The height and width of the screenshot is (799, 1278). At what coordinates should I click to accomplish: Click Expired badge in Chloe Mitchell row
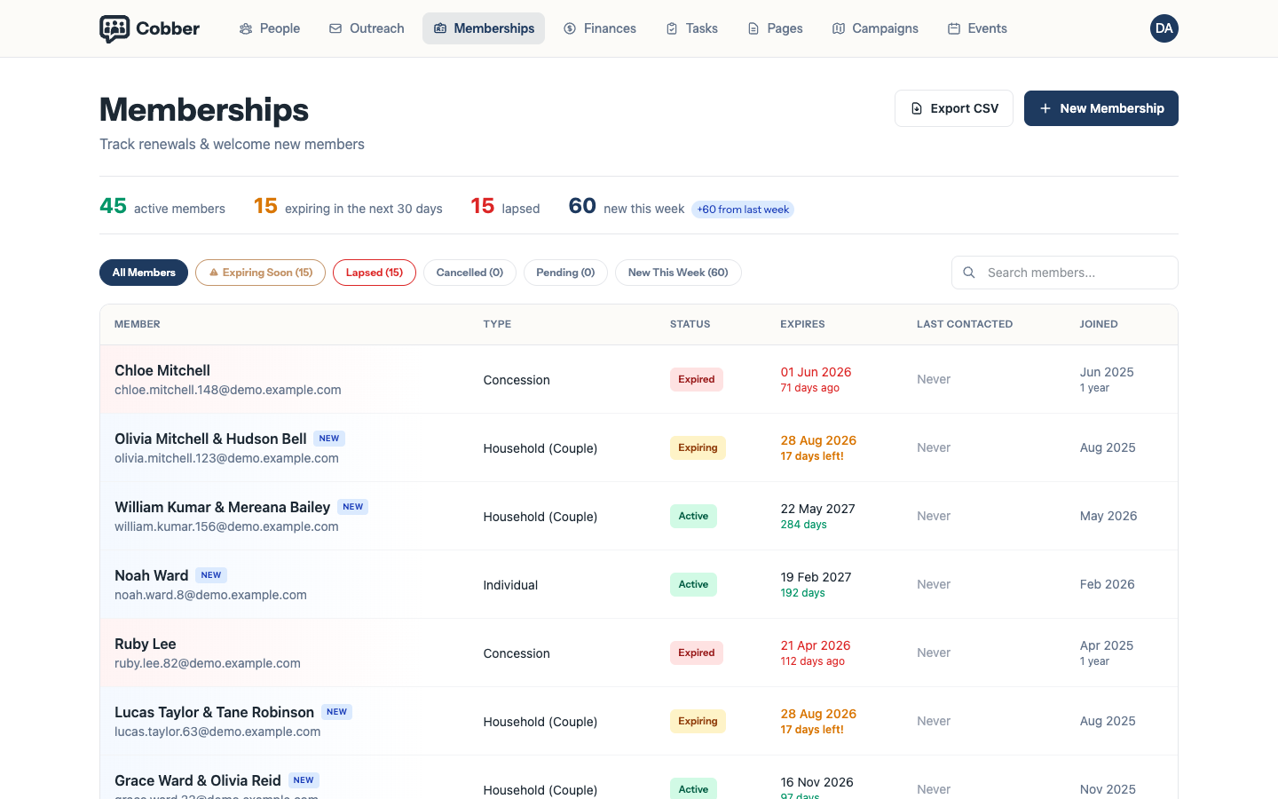click(697, 379)
